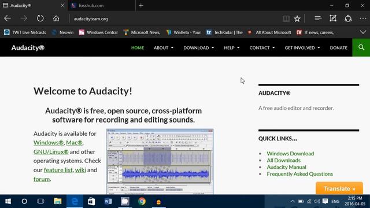Launch Google Chrome from taskbar
This screenshot has height=208, width=370.
point(142,202)
